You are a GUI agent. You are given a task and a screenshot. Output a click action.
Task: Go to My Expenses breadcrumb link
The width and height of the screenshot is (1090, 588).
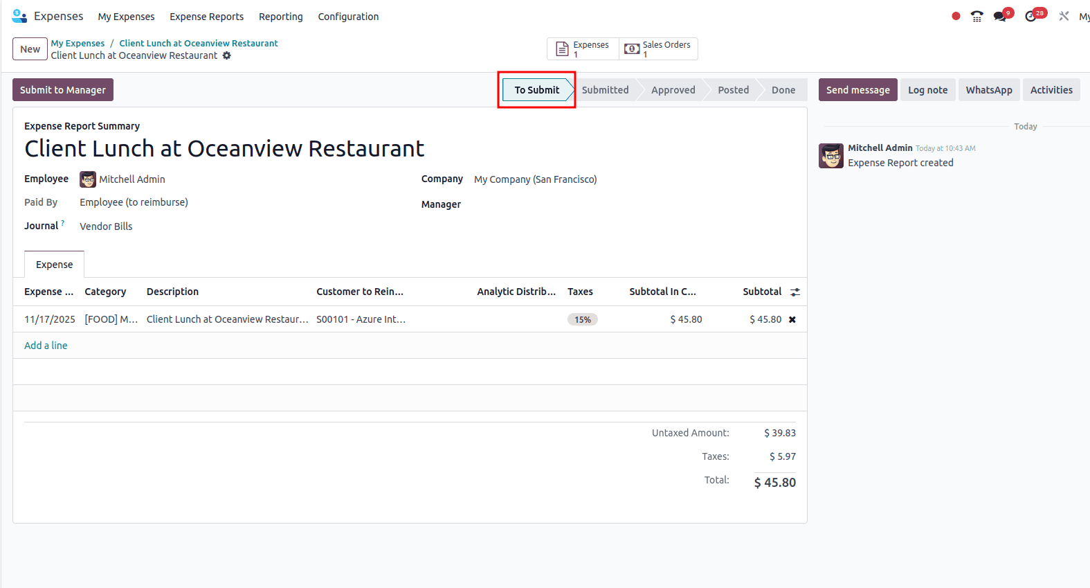click(x=78, y=43)
